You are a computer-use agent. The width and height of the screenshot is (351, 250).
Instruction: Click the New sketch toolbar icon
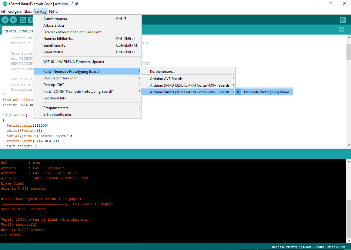click(x=23, y=20)
